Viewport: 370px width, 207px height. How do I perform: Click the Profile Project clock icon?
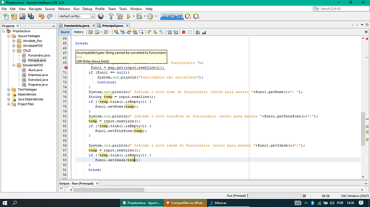[x=150, y=17]
